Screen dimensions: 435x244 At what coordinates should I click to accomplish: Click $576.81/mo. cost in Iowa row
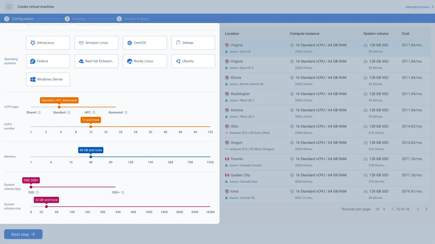(412, 191)
